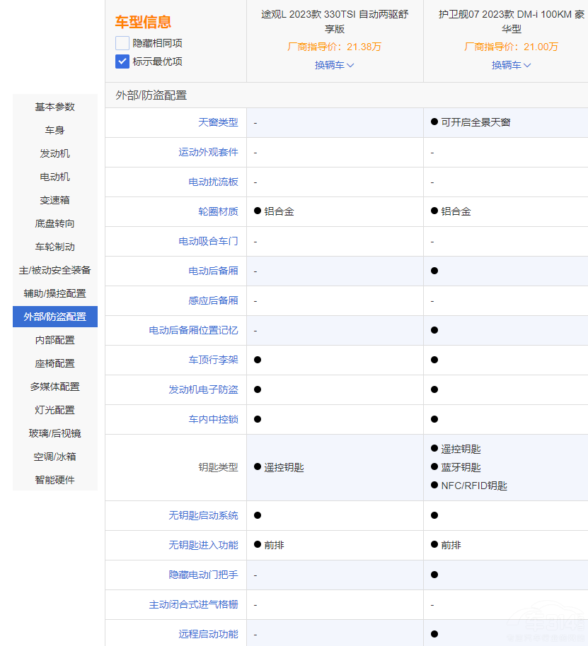Open the 轮圈材质 parameter link
This screenshot has height=646, width=588.
(x=221, y=211)
